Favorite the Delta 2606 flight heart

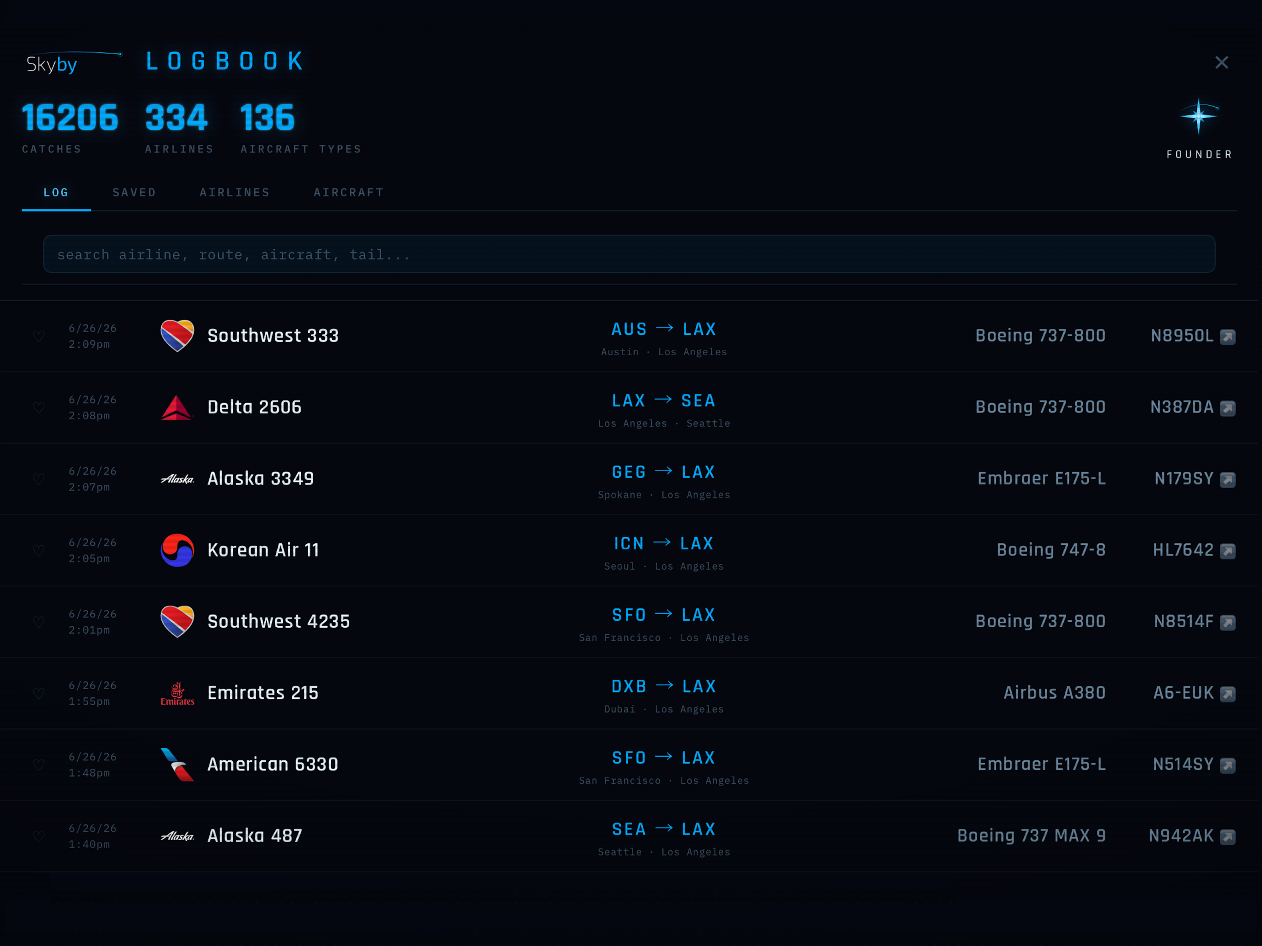click(39, 407)
